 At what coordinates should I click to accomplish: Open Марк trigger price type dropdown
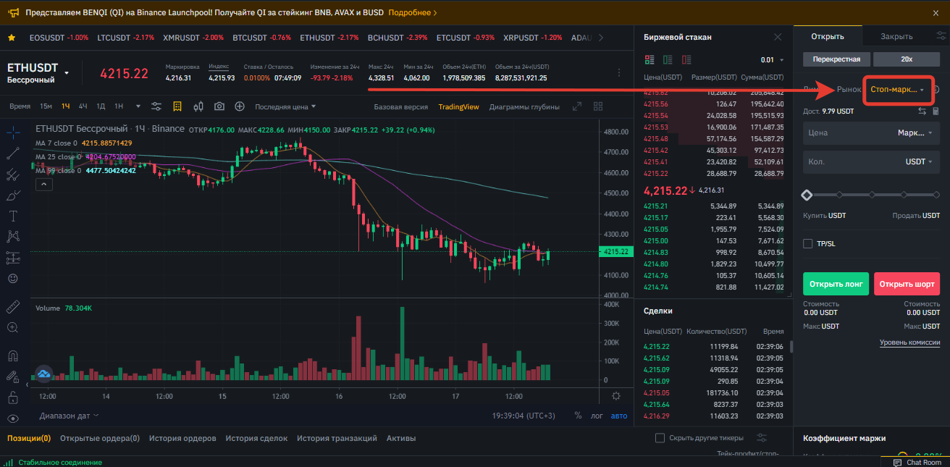click(x=916, y=132)
